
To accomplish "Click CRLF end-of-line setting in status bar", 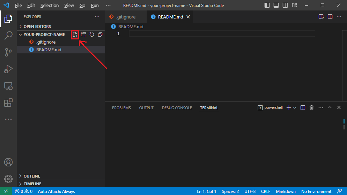I will coord(266,192).
